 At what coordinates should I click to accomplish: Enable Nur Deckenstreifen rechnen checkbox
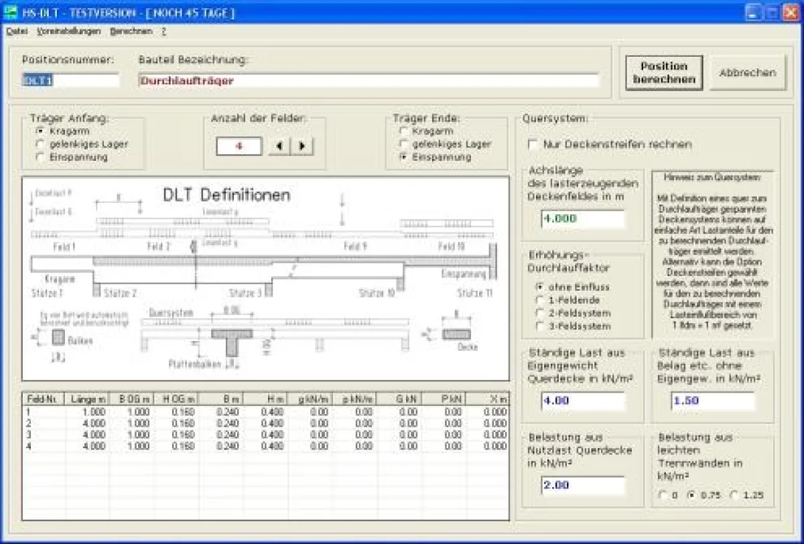533,145
